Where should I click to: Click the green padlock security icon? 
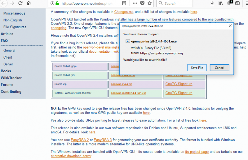57,3
